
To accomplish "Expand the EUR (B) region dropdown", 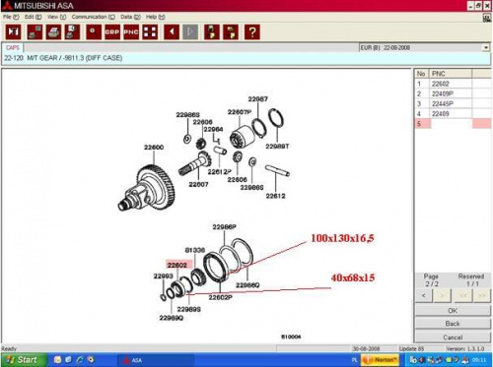I will pyautogui.click(x=486, y=48).
